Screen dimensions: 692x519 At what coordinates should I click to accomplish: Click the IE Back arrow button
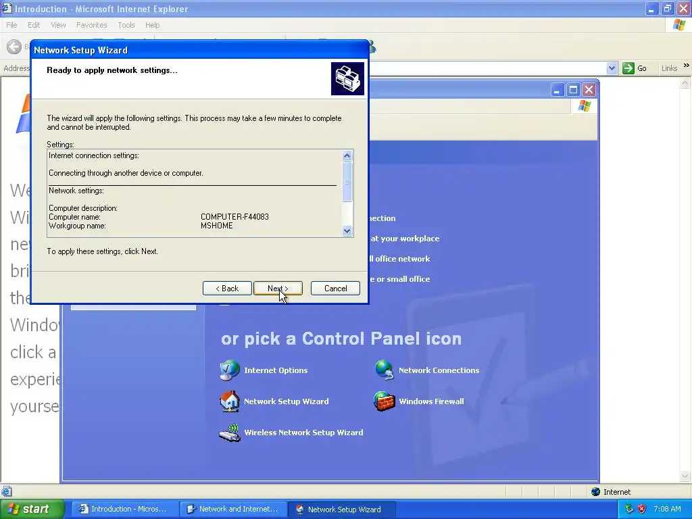tap(14, 47)
